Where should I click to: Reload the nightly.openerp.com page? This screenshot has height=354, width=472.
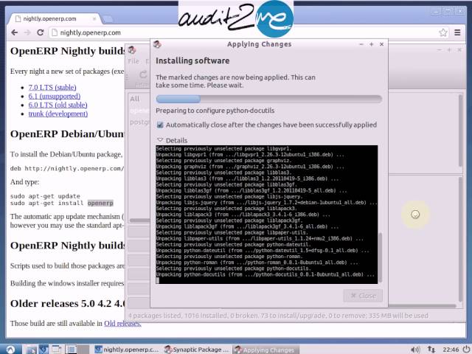pos(41,32)
